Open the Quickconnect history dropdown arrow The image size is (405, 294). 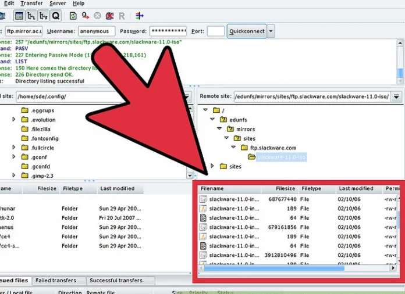[x=271, y=31]
